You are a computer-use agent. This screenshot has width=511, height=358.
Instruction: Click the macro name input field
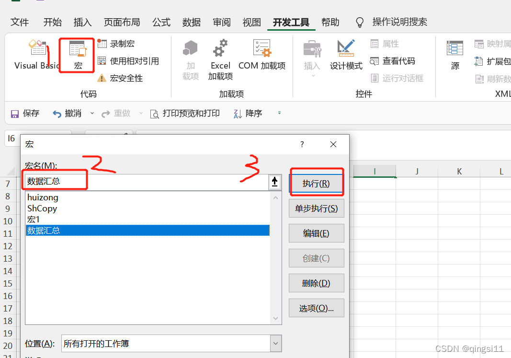pos(147,182)
